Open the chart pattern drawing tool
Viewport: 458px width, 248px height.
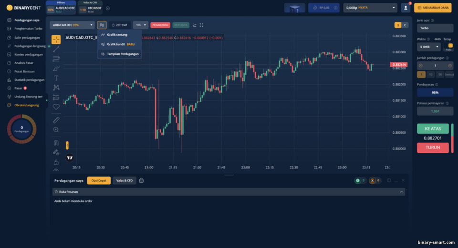[x=56, y=88]
